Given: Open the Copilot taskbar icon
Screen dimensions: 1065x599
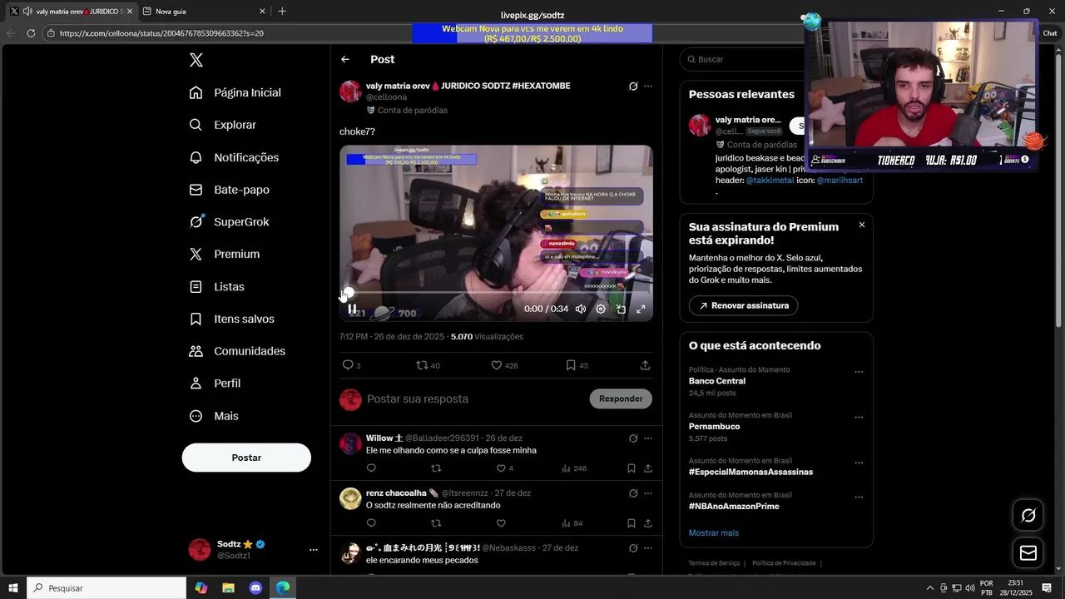Looking at the screenshot, I should point(201,588).
